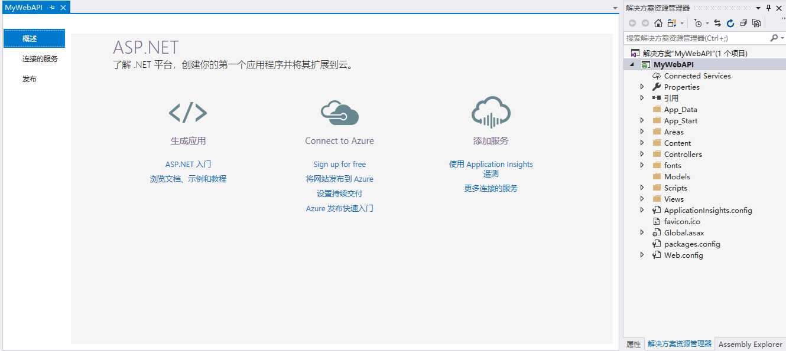Click the pending changes filter clock icon
Viewport: 786px width, 351px height.
pos(698,23)
